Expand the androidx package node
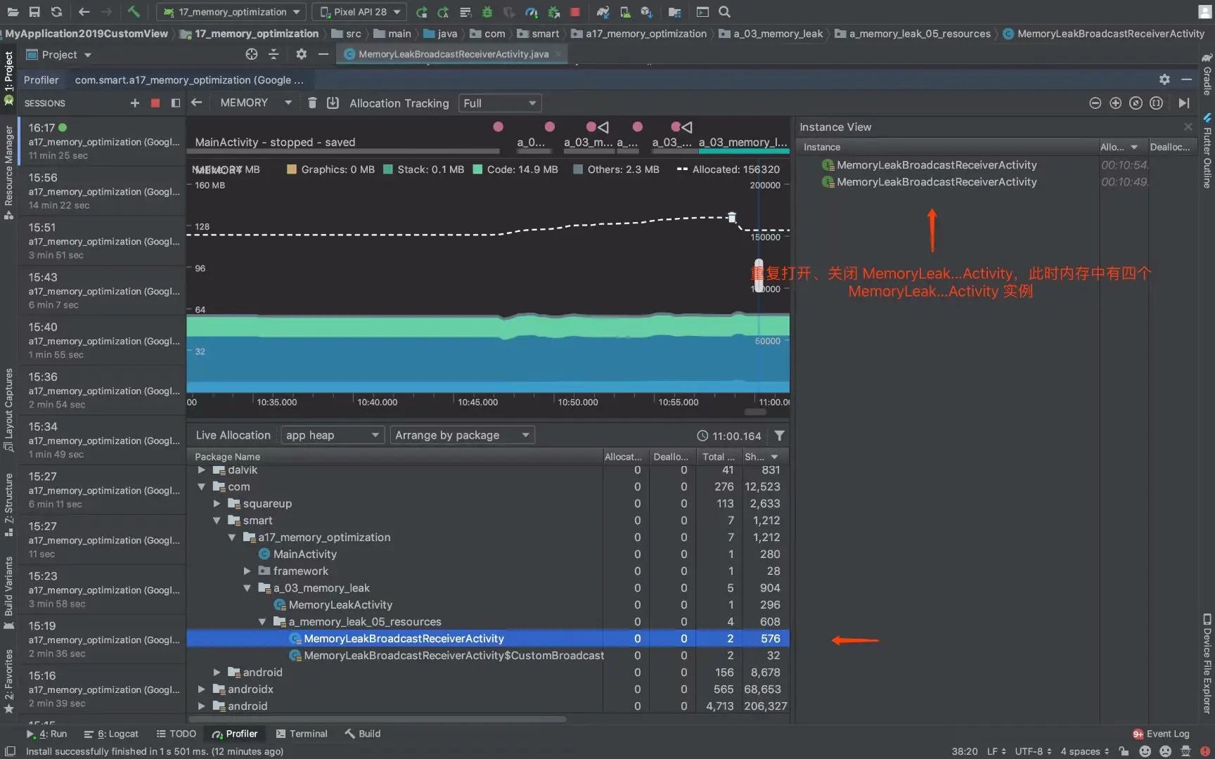 [x=202, y=689]
